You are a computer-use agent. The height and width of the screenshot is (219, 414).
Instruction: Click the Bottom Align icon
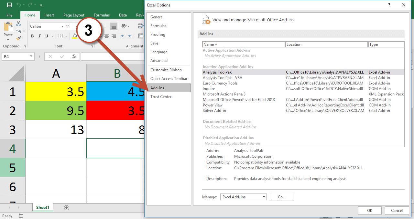click(x=114, y=26)
